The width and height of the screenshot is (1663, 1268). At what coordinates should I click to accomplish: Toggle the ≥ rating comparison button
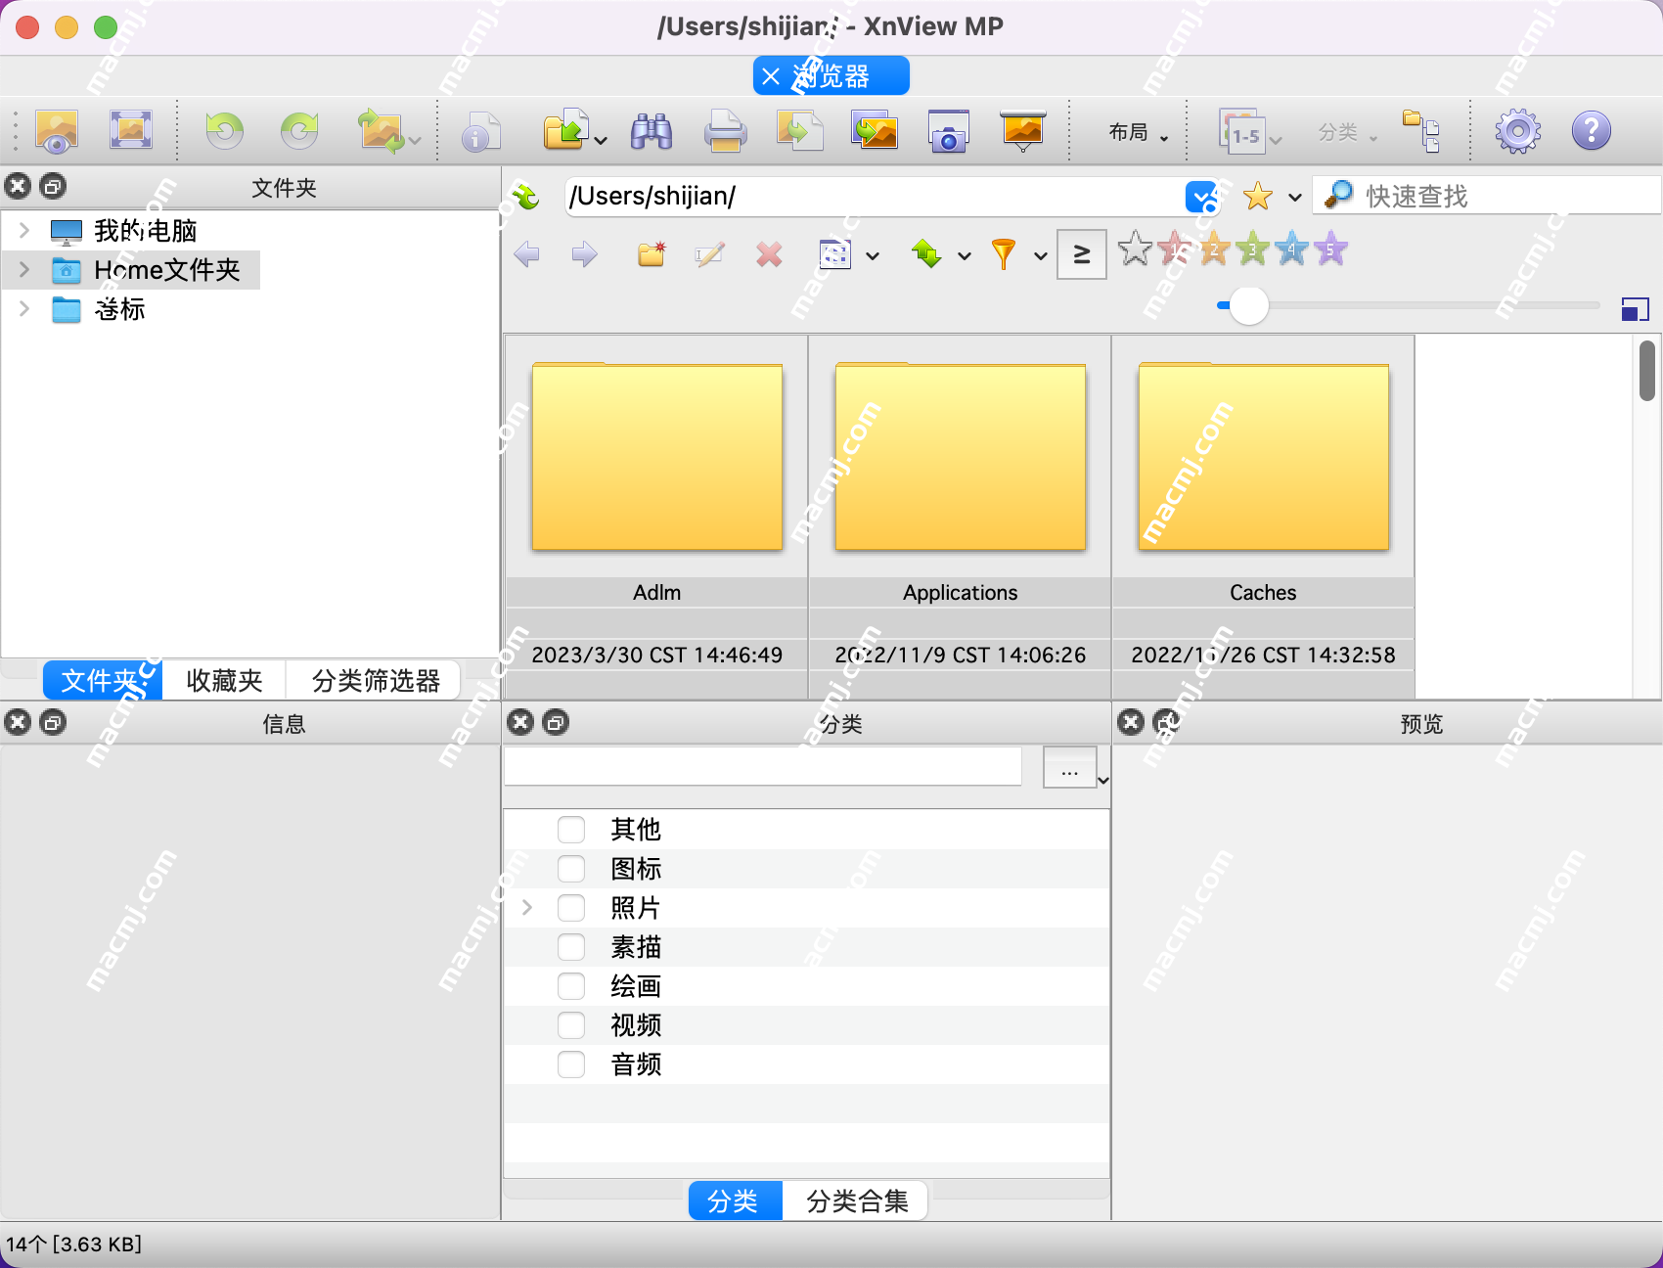coord(1082,254)
